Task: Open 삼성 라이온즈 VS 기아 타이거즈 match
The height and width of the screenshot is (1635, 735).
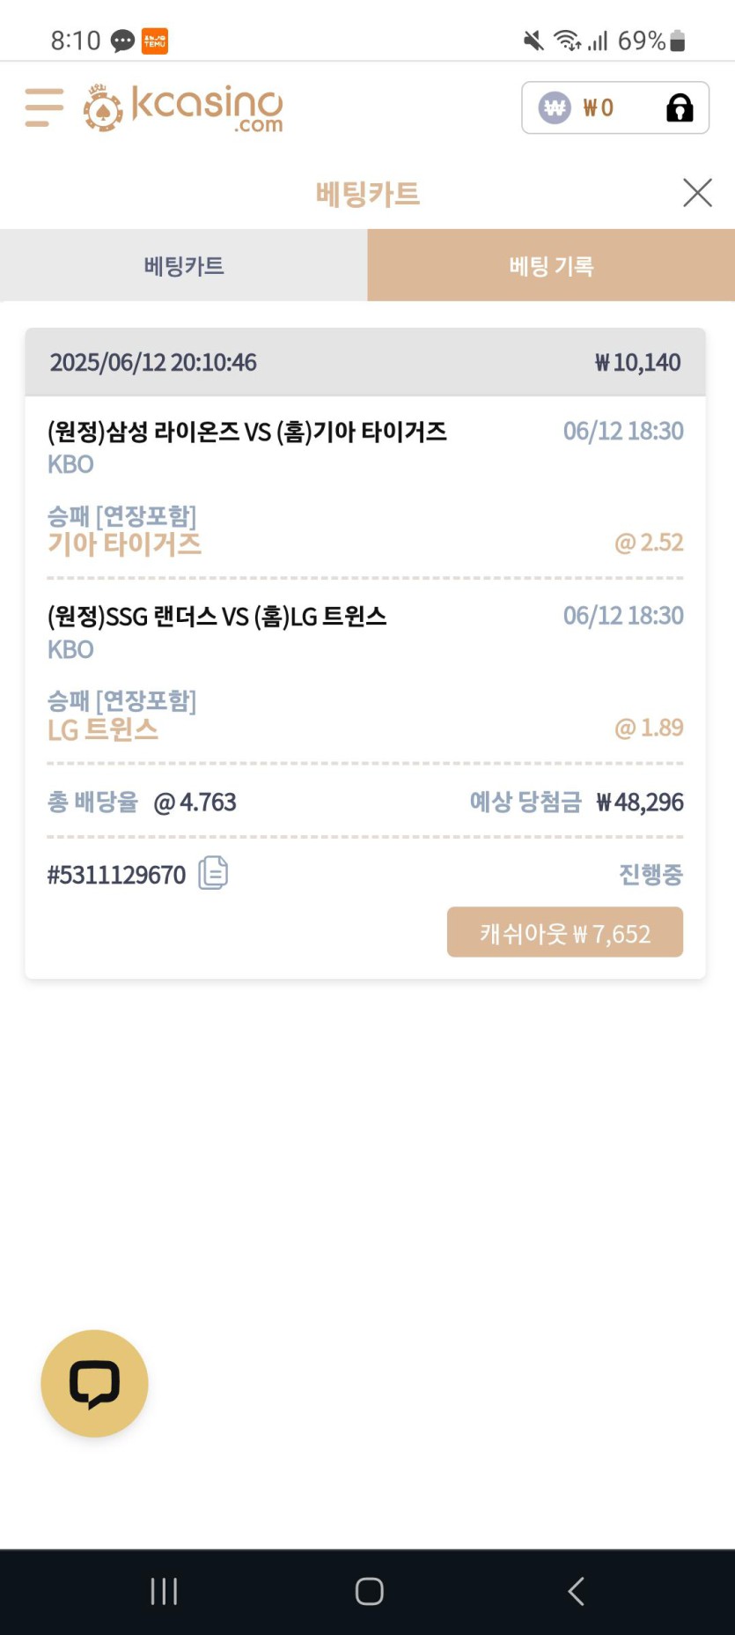Action: [246, 432]
